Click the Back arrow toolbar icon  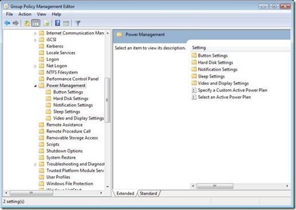[7, 23]
